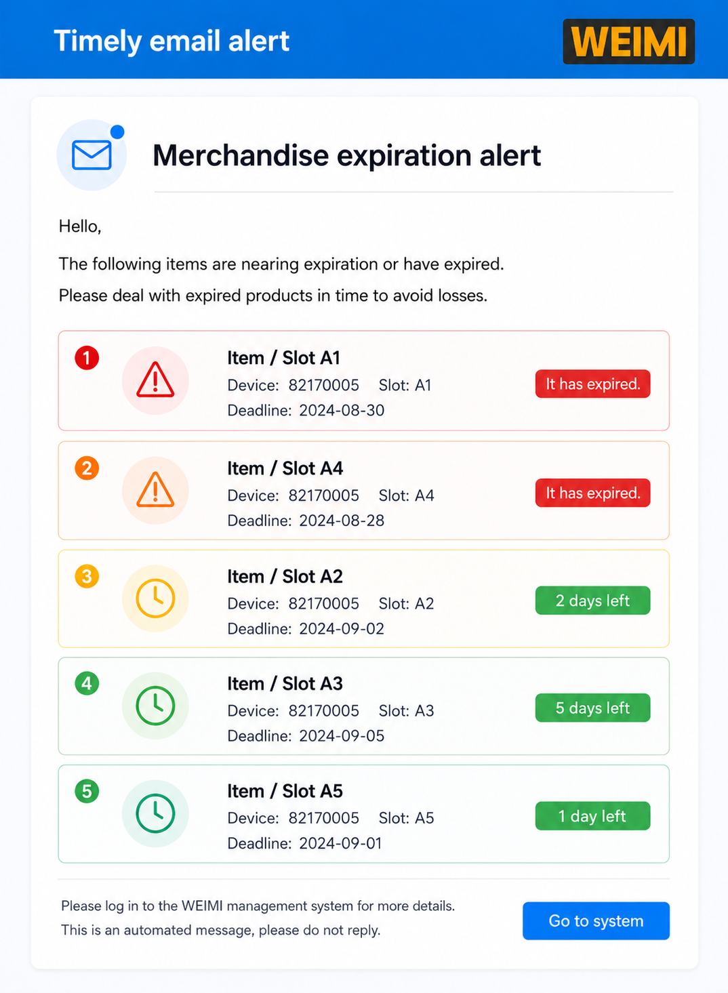Click the yellow number 3 badge
This screenshot has width=728, height=993.
[87, 576]
